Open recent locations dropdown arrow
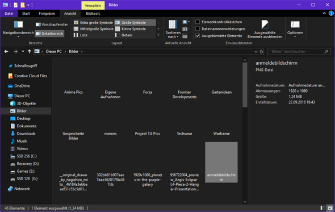 tap(23, 51)
